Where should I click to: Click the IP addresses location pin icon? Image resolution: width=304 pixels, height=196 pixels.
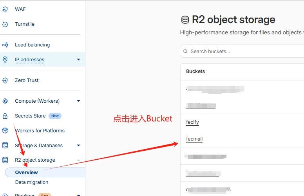point(5,60)
